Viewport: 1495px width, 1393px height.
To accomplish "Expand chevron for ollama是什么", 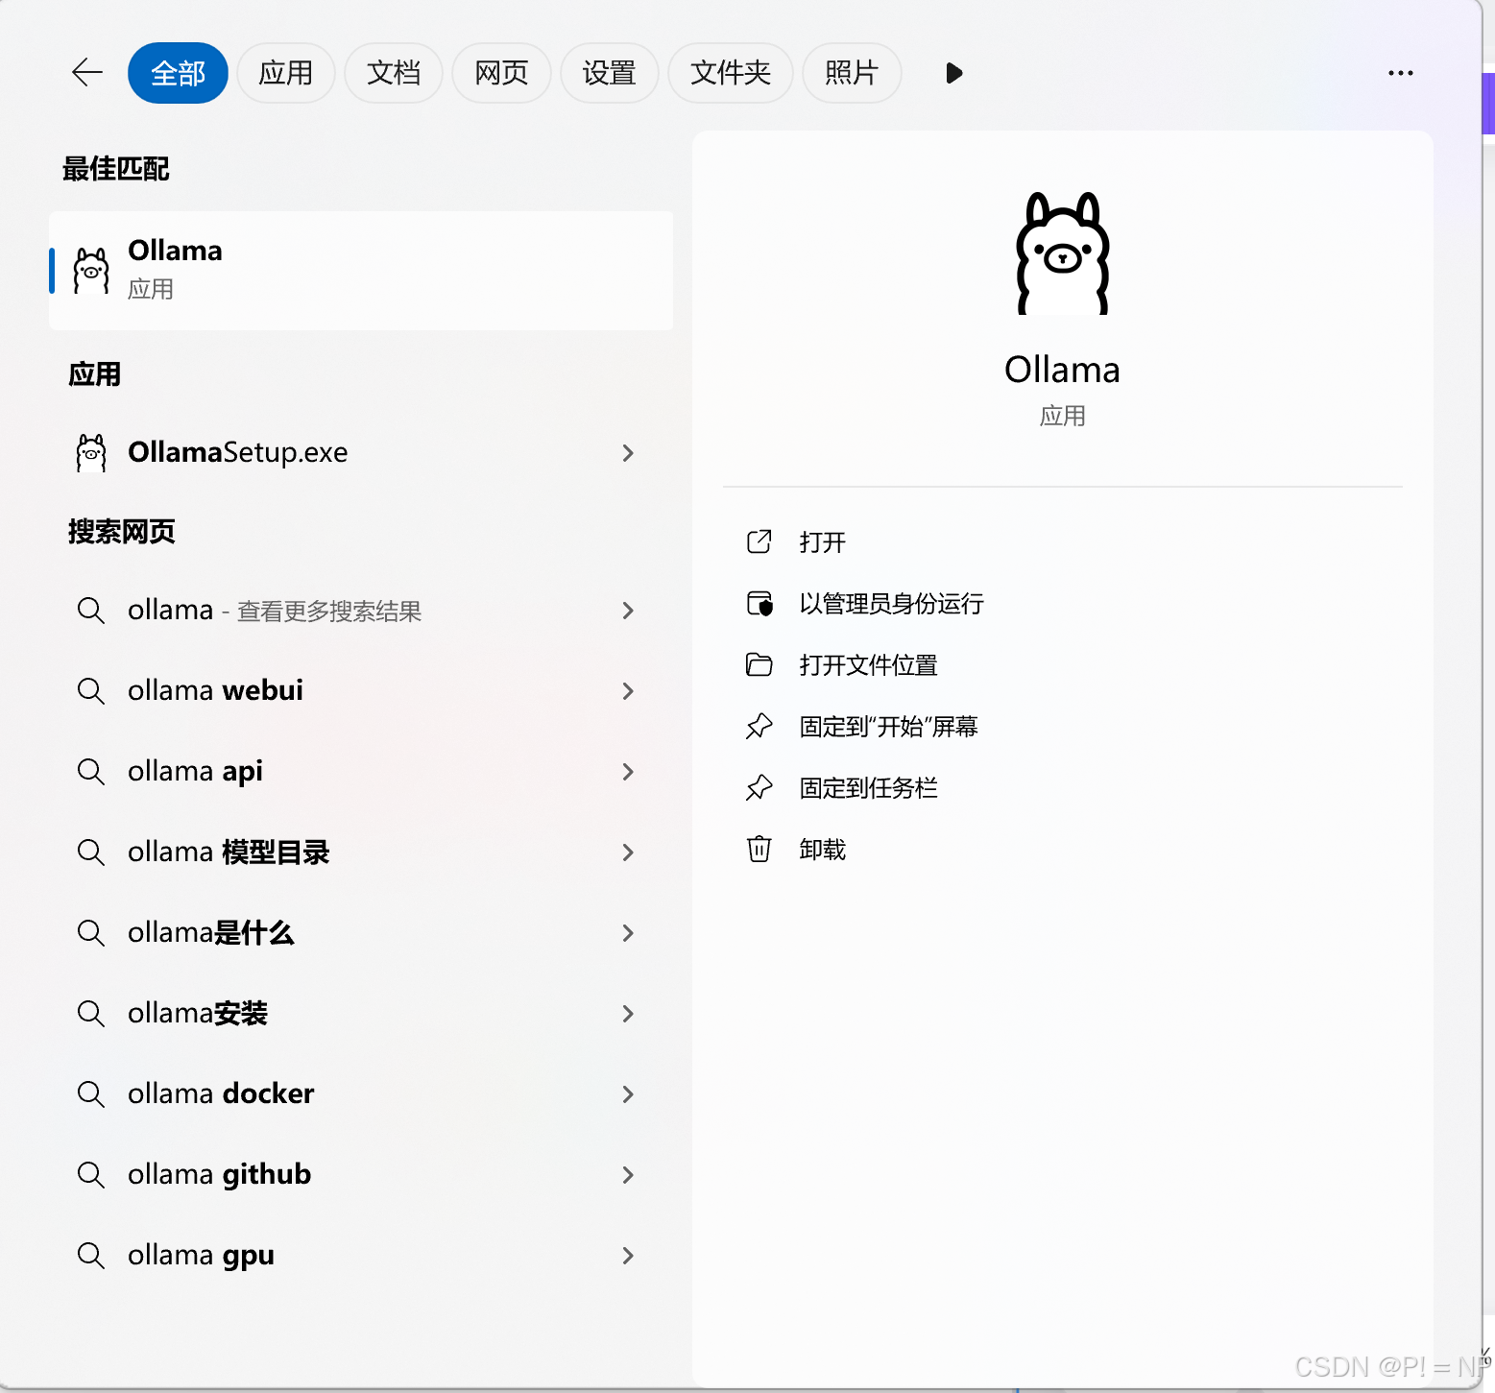I will coord(628,933).
